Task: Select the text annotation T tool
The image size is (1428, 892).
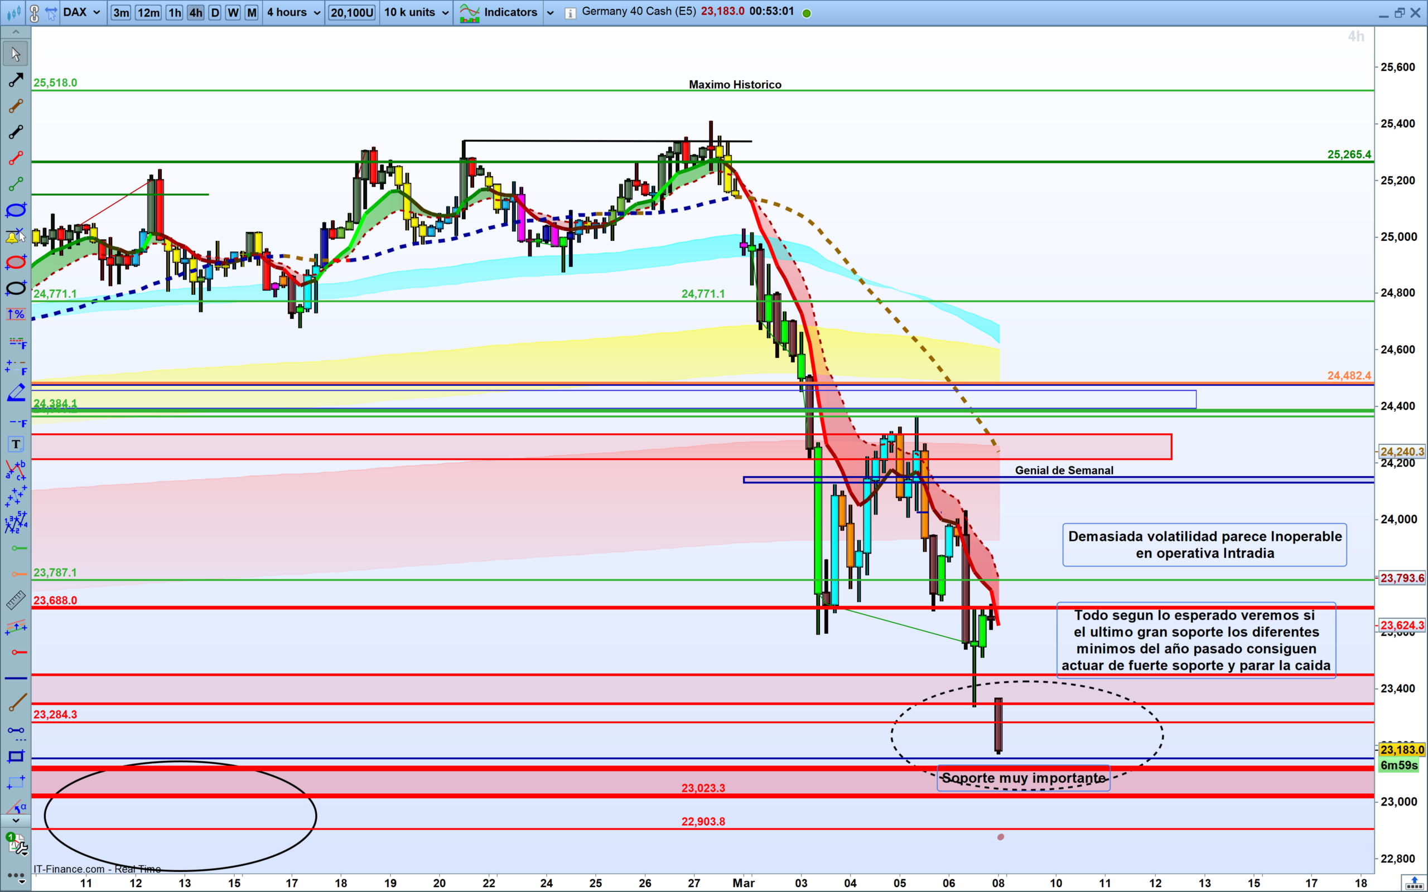Action: (16, 444)
